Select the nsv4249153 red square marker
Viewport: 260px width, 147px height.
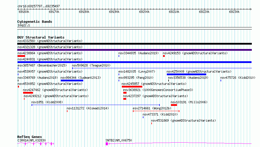(x=164, y=56)
